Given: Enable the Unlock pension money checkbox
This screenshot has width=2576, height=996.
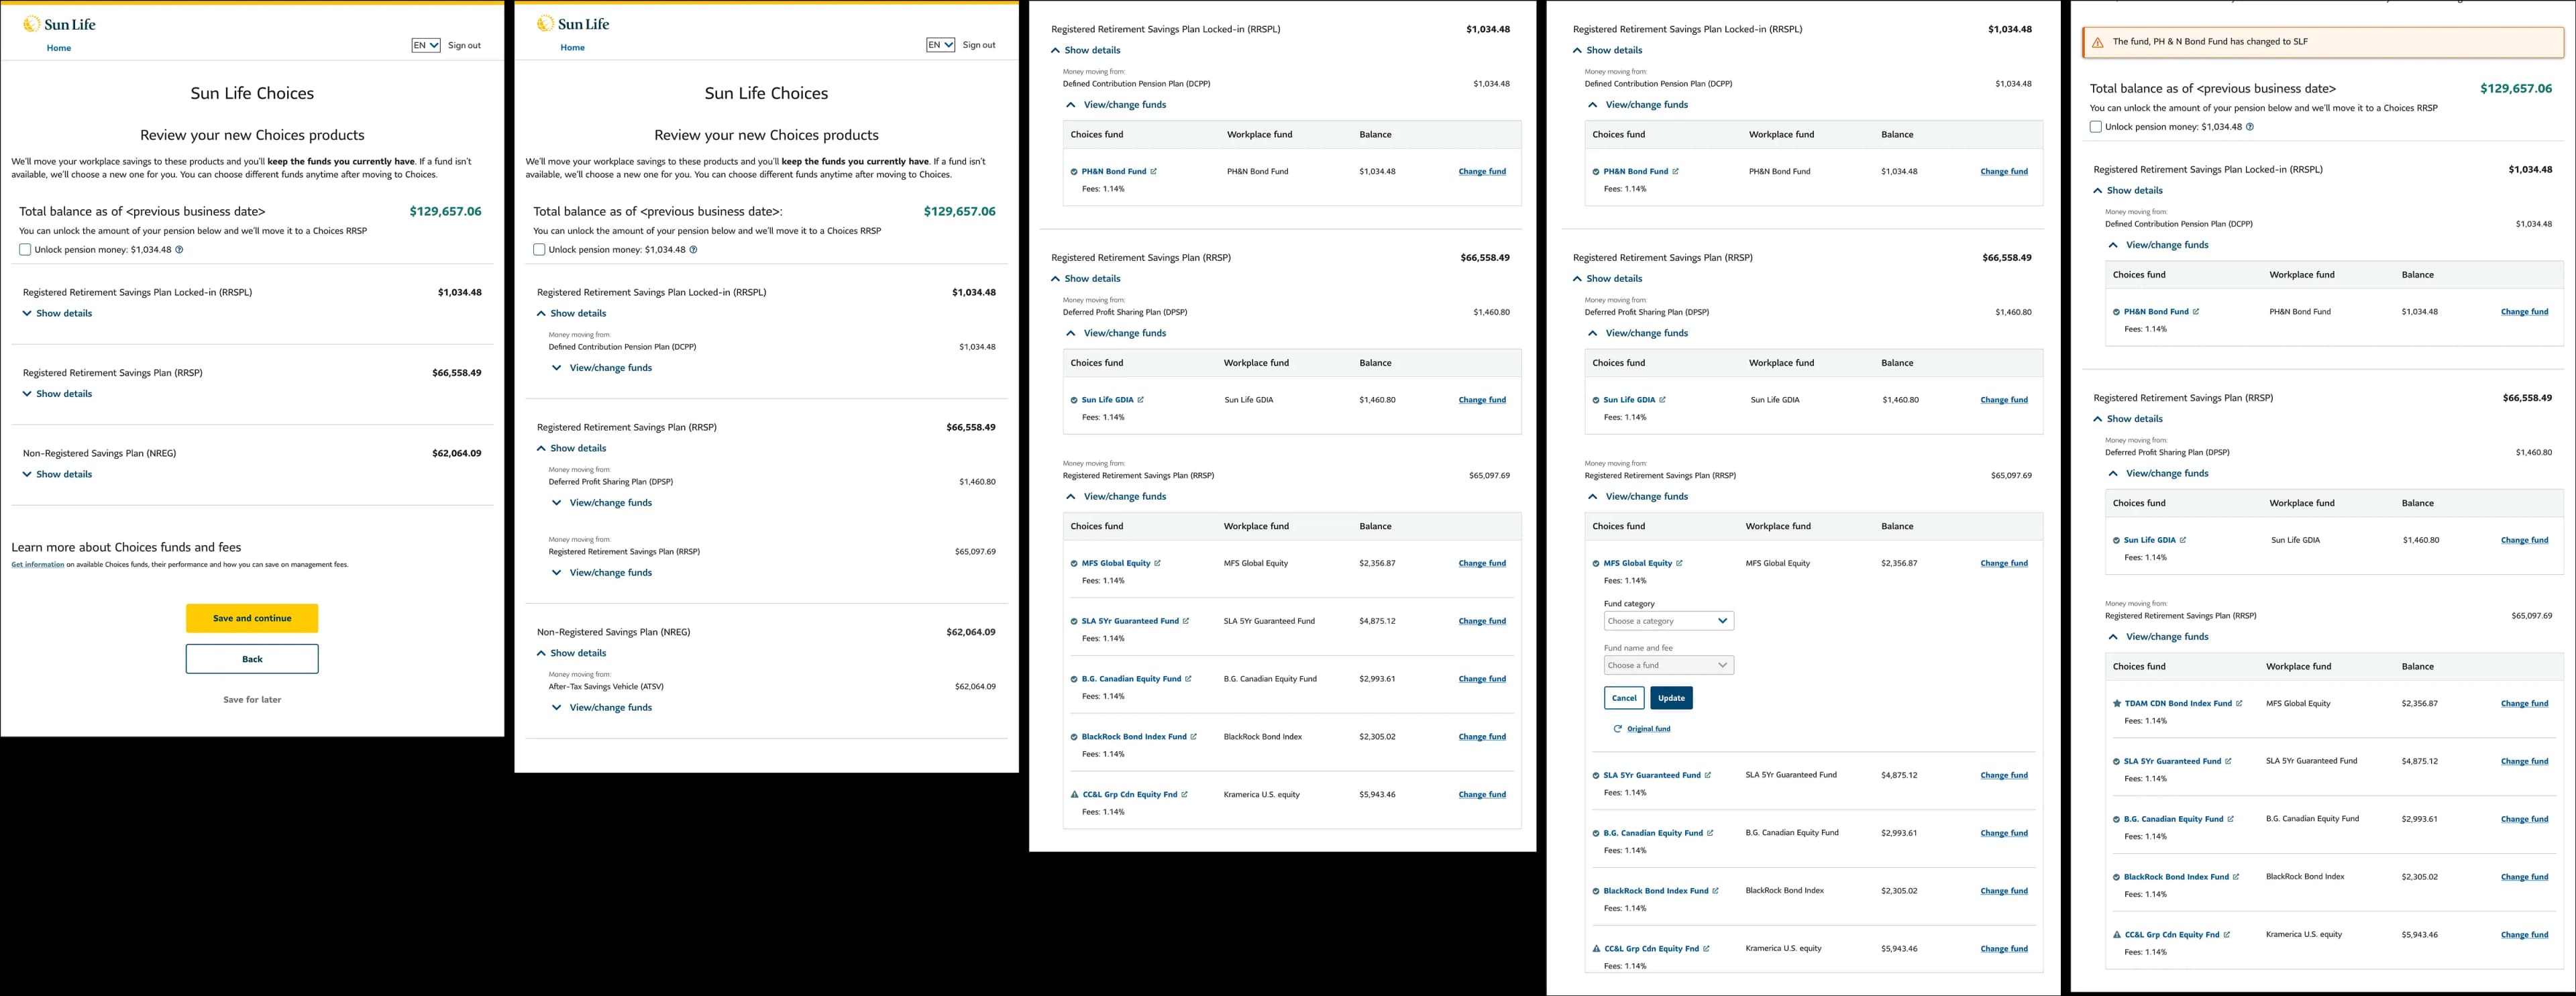Looking at the screenshot, I should point(25,249).
